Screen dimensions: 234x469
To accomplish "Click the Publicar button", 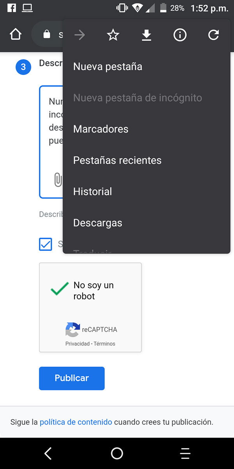I will pyautogui.click(x=72, y=378).
